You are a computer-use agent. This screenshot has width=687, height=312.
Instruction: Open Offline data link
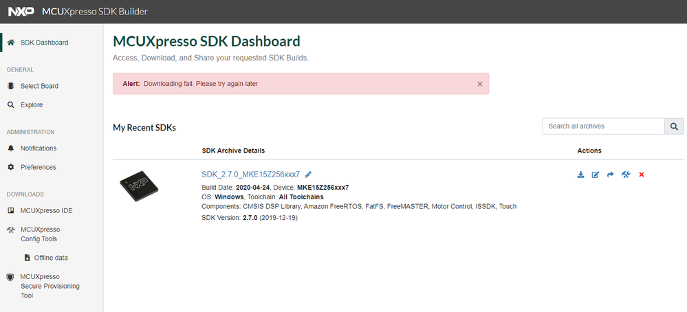[x=51, y=258]
